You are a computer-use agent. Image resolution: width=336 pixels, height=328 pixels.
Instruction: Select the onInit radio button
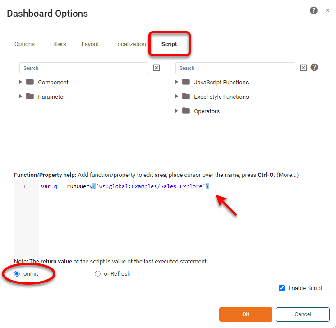click(17, 273)
